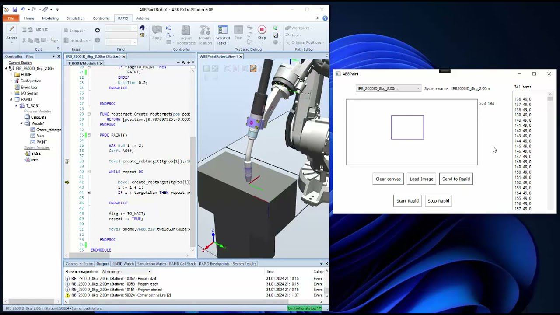Switch to the Home ribbon tab
560x315 pixels.
click(29, 18)
